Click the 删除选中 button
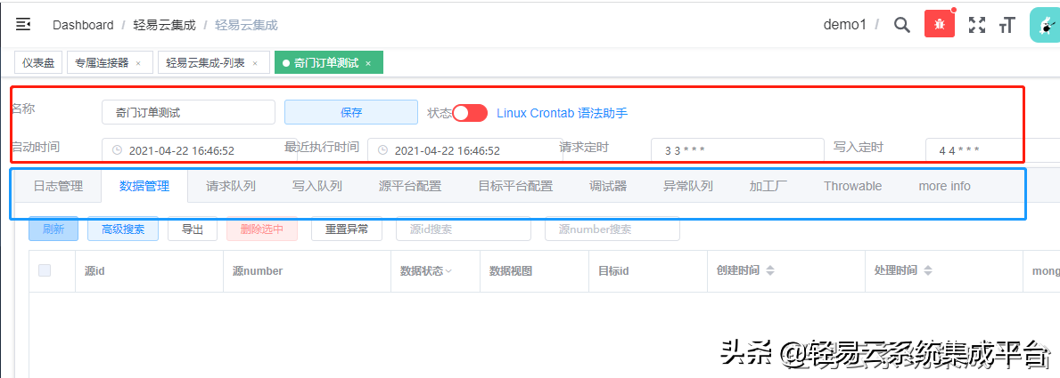This screenshot has height=378, width=1060. 261,229
